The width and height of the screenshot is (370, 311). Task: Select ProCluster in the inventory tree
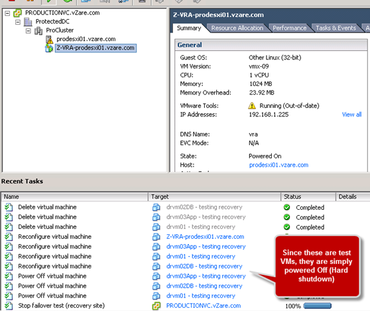pos(60,30)
